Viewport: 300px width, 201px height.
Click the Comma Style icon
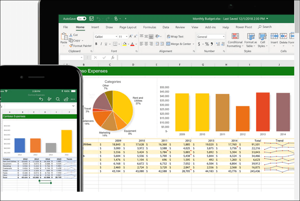click(x=212, y=44)
